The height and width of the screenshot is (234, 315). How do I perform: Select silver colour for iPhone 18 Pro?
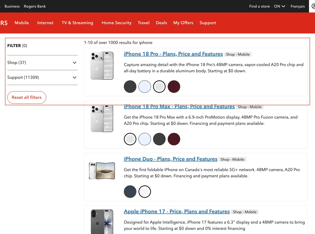tap(159, 87)
